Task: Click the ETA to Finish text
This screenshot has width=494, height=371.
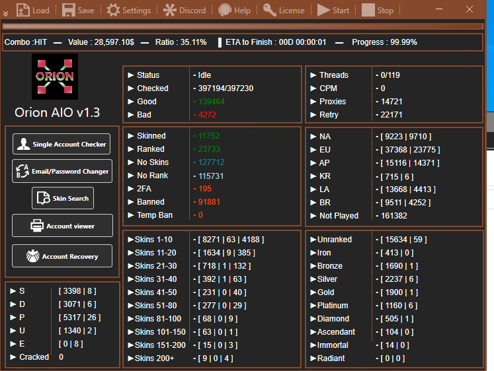Action: [x=276, y=42]
